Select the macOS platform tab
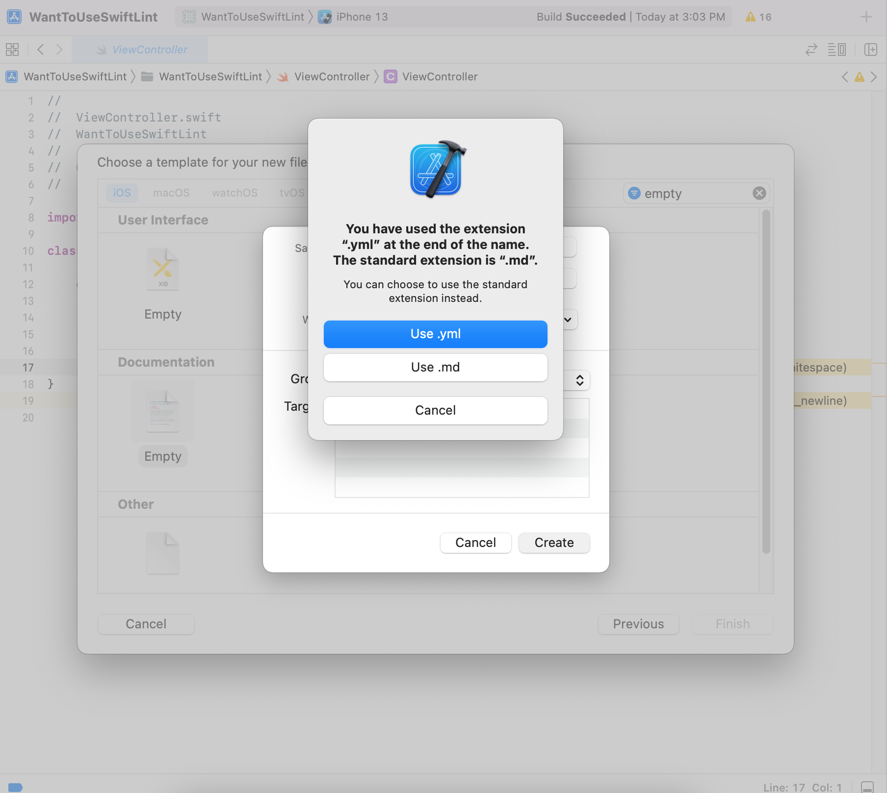 coord(171,193)
